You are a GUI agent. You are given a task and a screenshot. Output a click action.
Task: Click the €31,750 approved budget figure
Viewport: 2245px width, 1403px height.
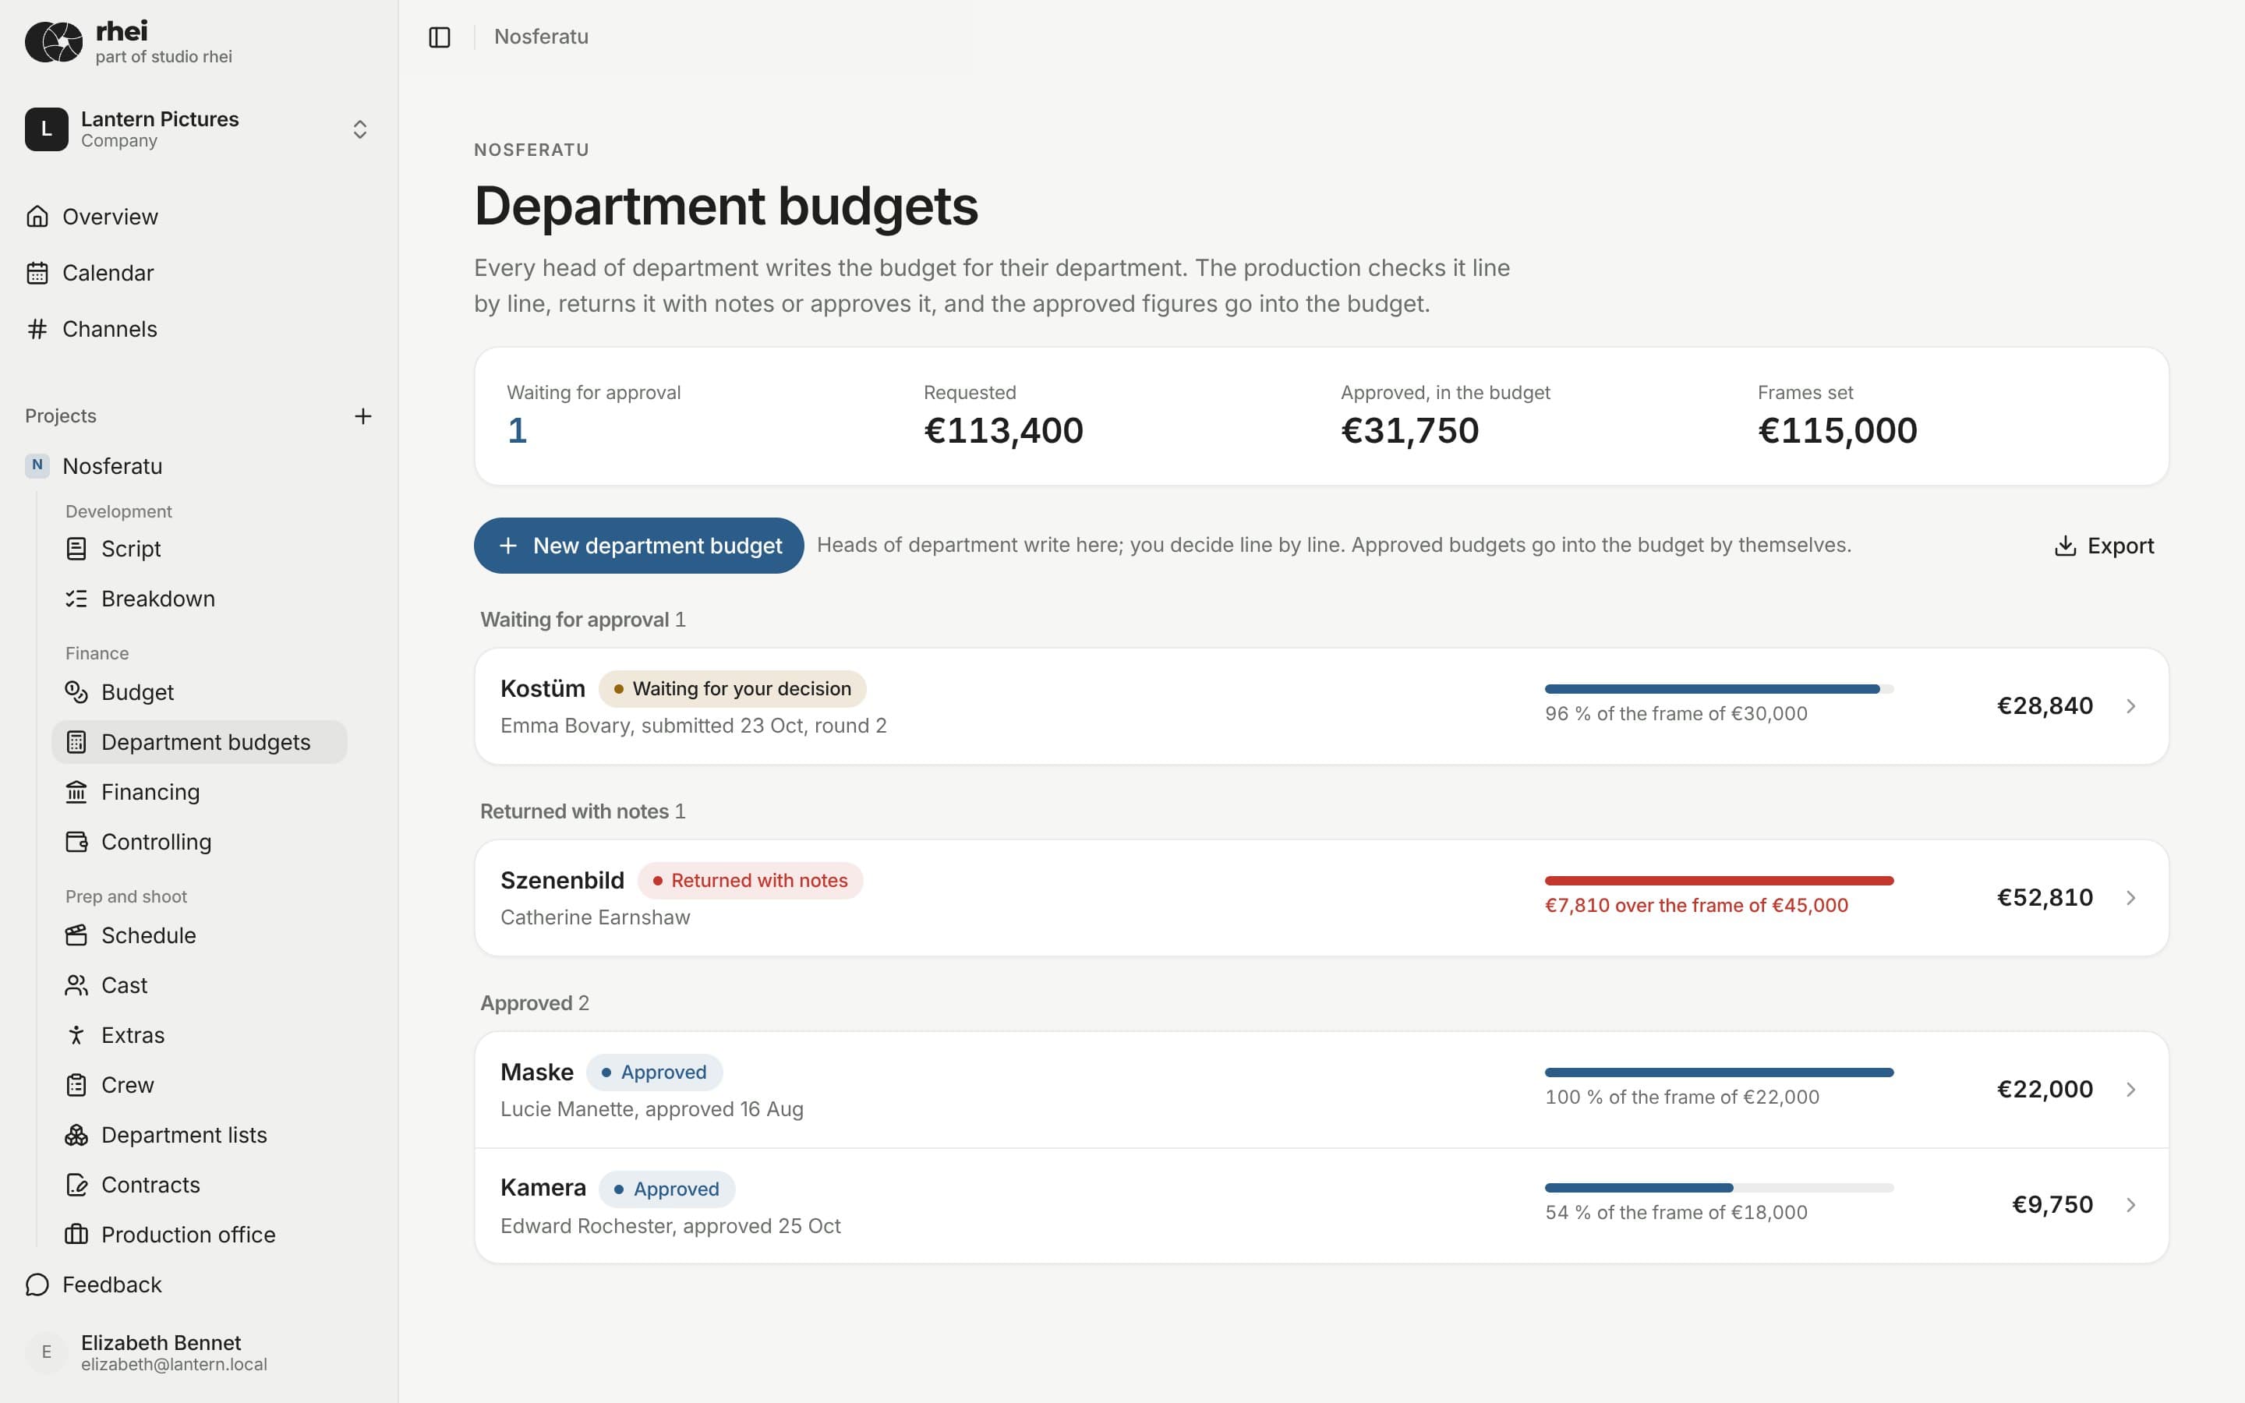[1409, 430]
